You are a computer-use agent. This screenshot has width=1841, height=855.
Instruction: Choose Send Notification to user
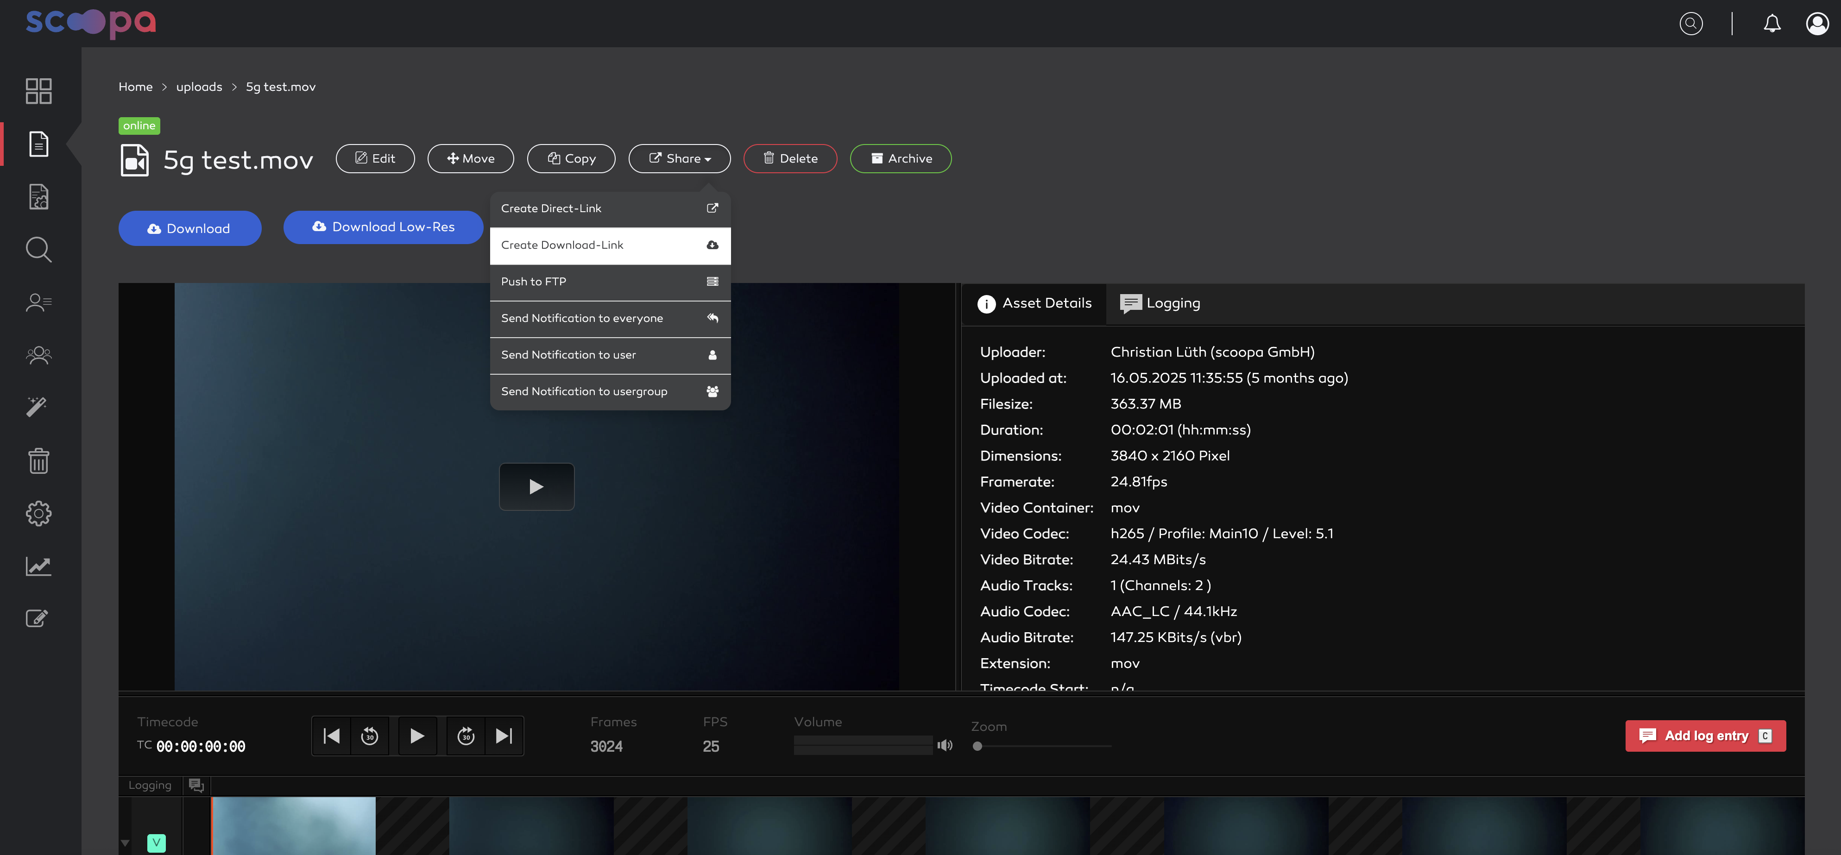click(610, 355)
